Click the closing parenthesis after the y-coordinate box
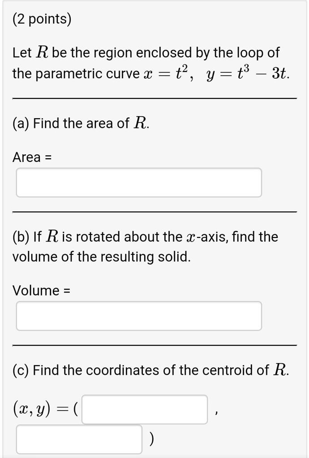 pos(150,439)
